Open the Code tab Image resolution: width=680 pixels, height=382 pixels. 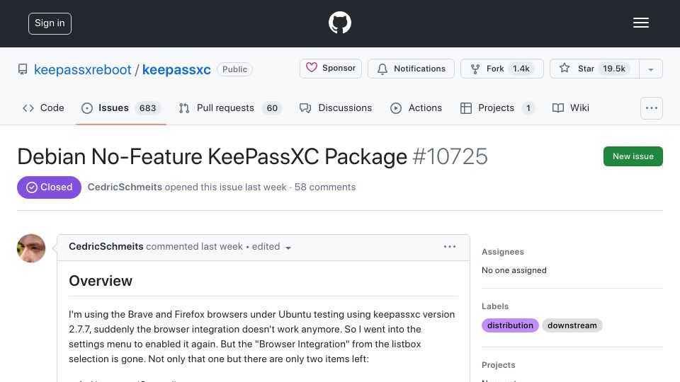[43, 108]
